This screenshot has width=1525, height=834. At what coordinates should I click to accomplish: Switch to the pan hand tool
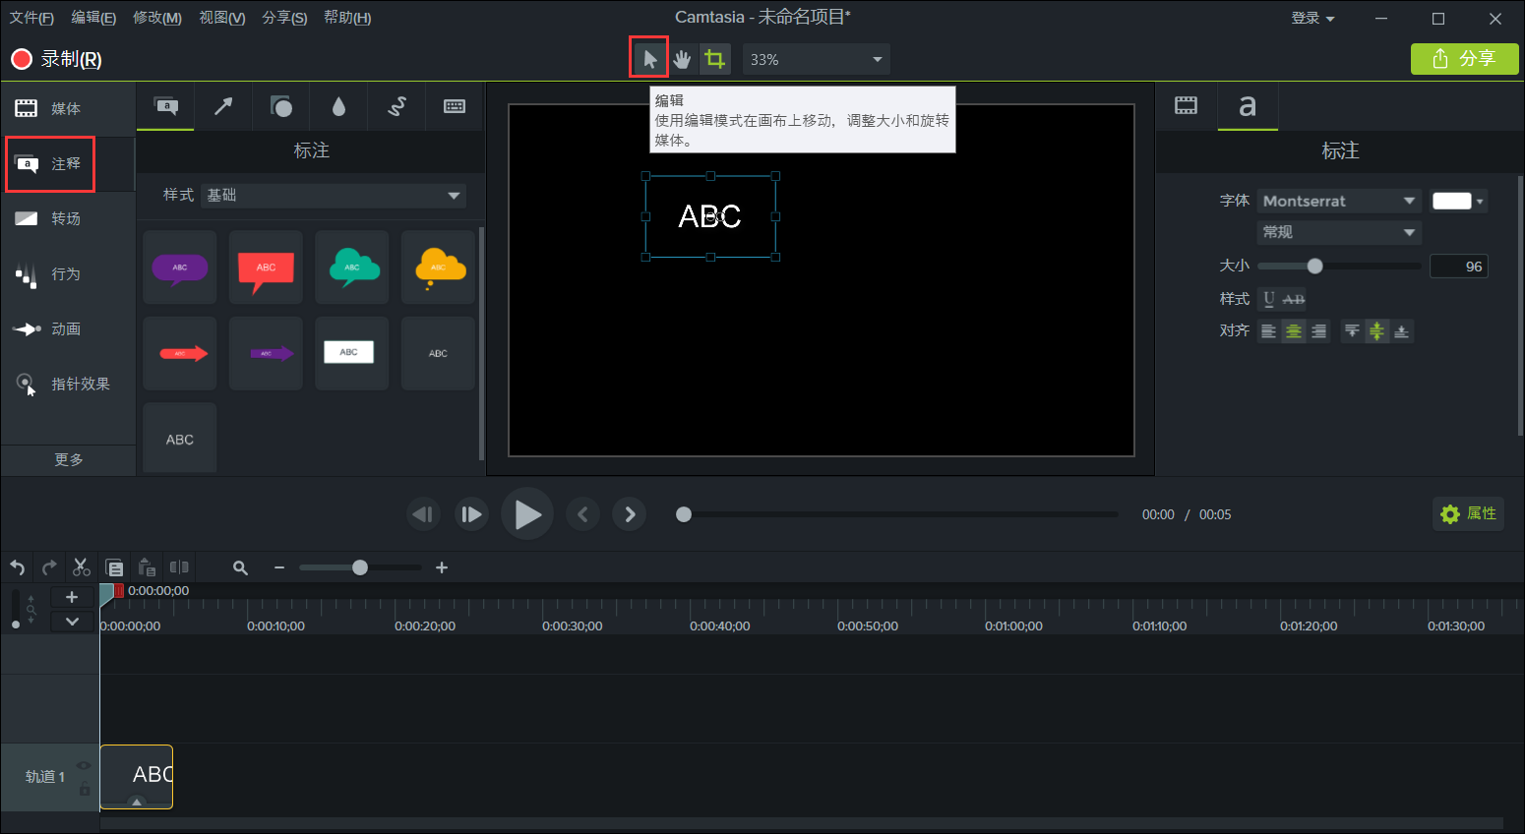[x=682, y=59]
